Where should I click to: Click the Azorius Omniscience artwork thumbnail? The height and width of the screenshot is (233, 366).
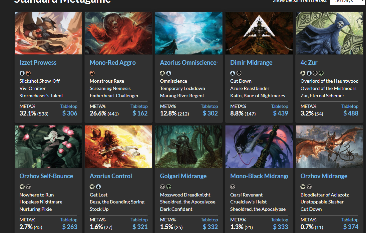coord(189,33)
